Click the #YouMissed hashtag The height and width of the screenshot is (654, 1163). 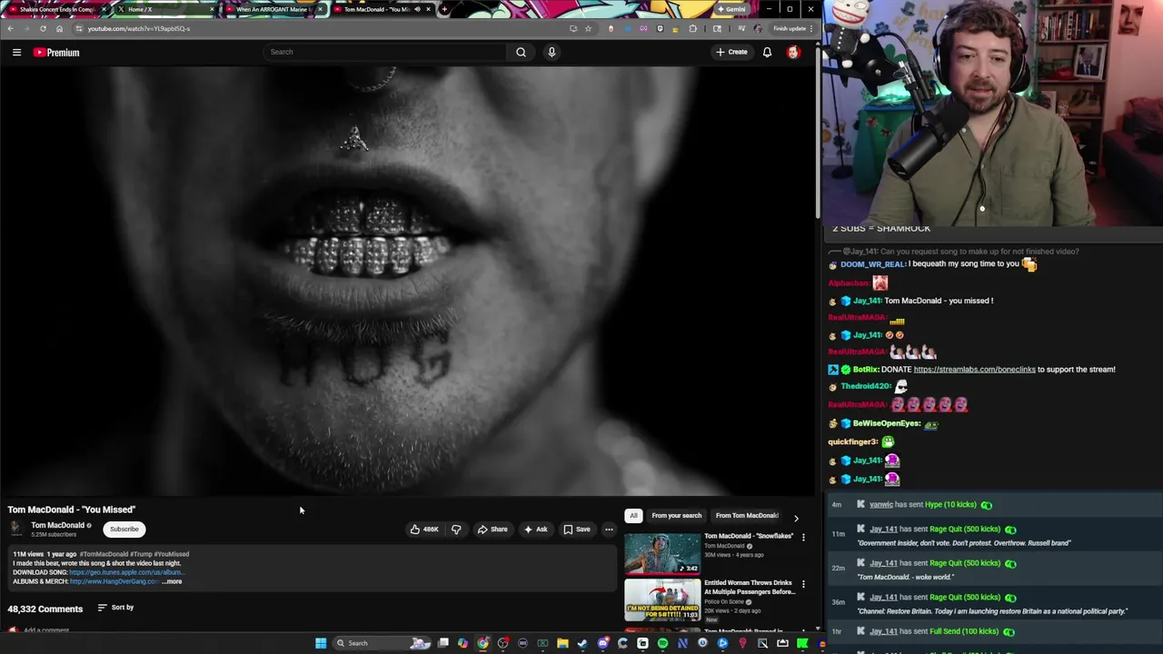[x=171, y=554]
